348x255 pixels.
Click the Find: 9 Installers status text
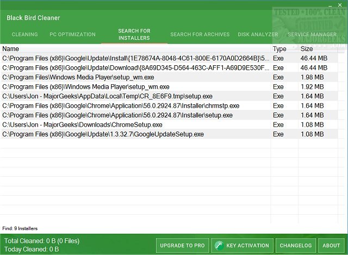click(20, 228)
